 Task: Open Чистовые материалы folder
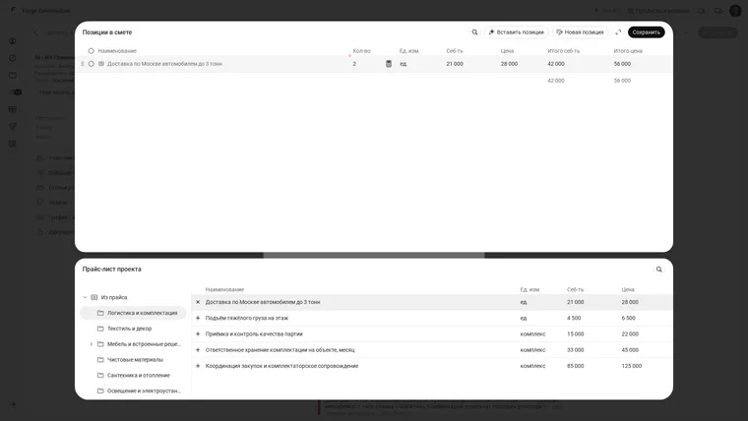[x=133, y=360]
